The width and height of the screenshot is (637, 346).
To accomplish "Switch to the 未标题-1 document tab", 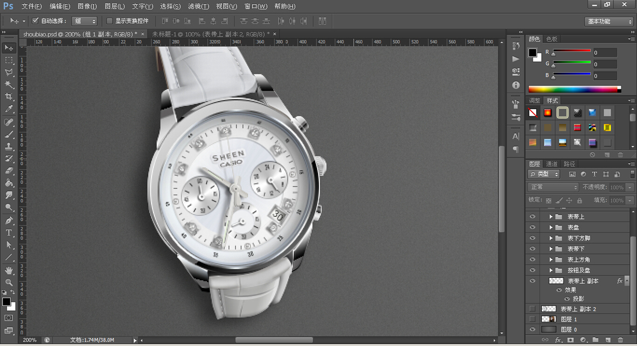I will (210, 34).
